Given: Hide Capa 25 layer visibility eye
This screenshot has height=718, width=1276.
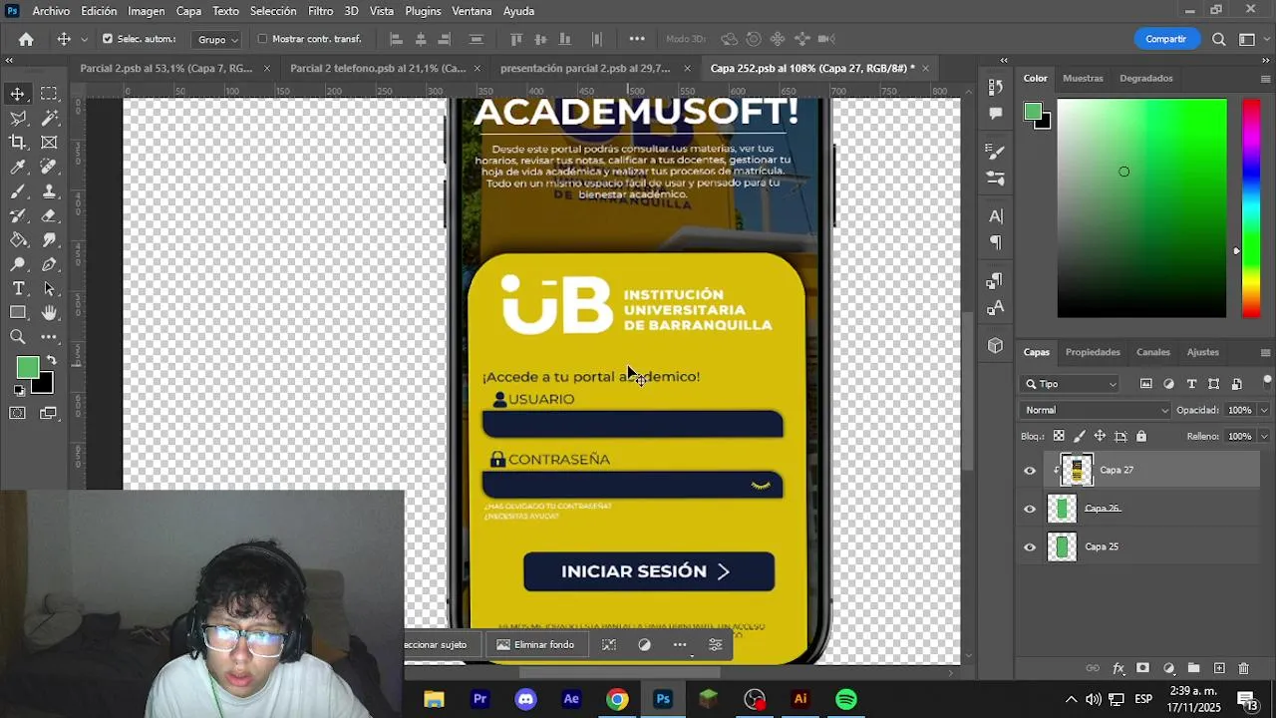Looking at the screenshot, I should (x=1030, y=546).
